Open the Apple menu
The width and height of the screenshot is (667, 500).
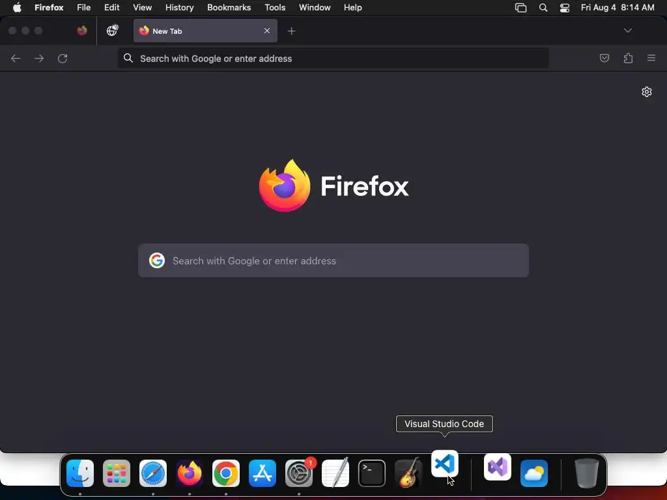(x=17, y=7)
